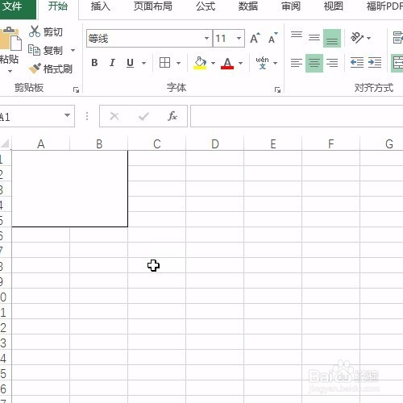Open the Font (字体) dialog launcher
403x403 pixels.
[x=277, y=90]
